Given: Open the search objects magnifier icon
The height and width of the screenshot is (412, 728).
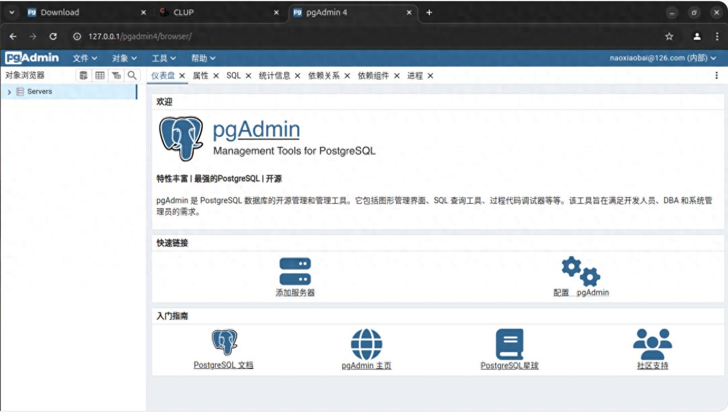Looking at the screenshot, I should (x=132, y=75).
